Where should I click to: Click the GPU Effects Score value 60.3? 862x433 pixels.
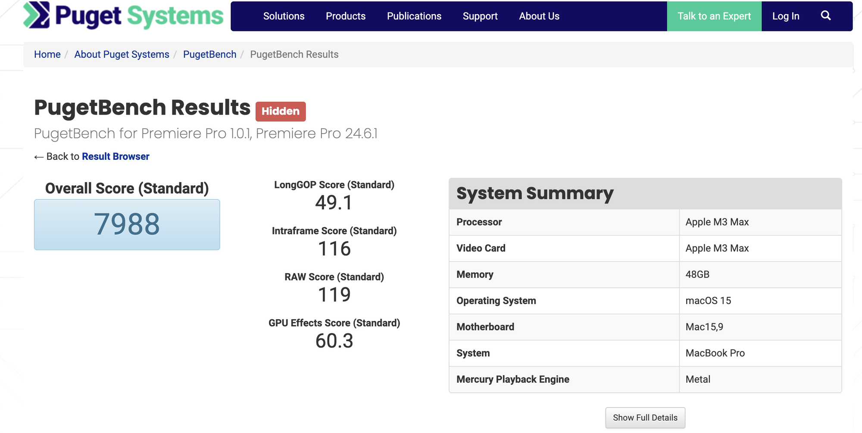[x=334, y=341]
